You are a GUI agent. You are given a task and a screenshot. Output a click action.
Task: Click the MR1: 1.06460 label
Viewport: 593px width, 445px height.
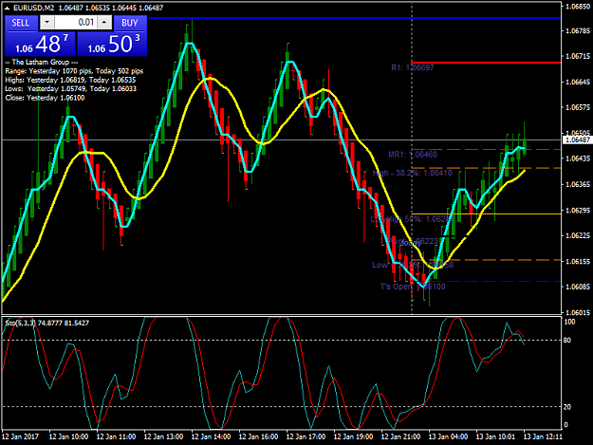click(413, 155)
